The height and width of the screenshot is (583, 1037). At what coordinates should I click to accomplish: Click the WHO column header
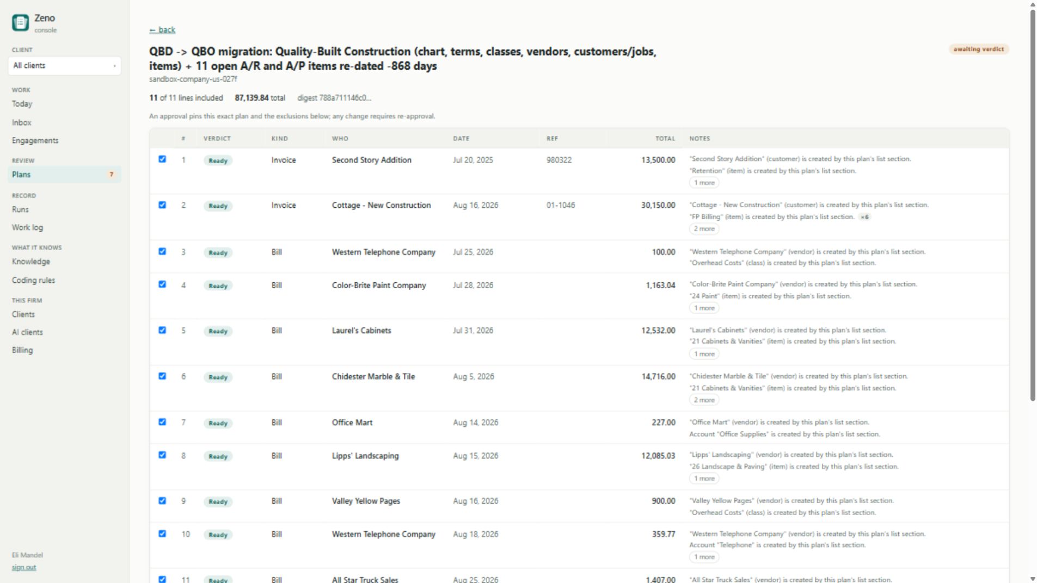pos(340,139)
